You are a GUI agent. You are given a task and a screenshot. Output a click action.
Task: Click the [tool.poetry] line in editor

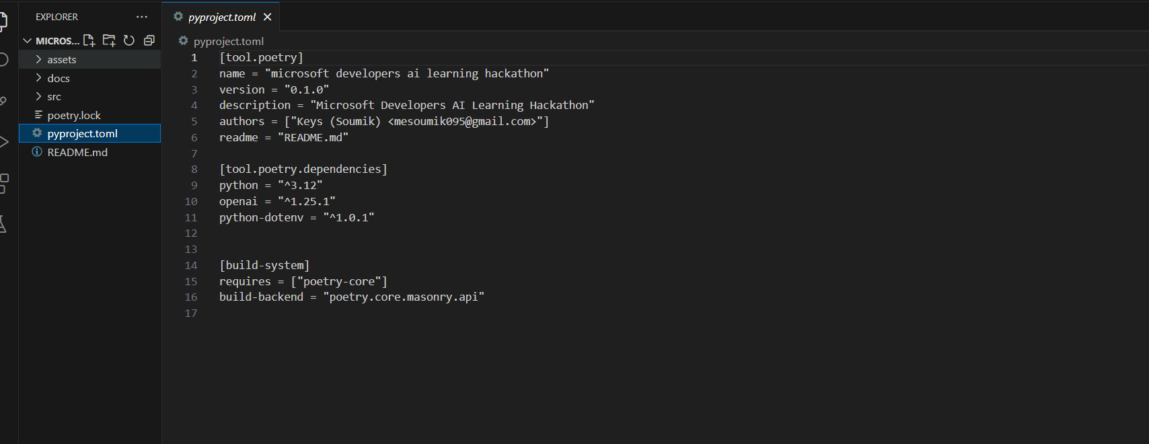(x=261, y=57)
